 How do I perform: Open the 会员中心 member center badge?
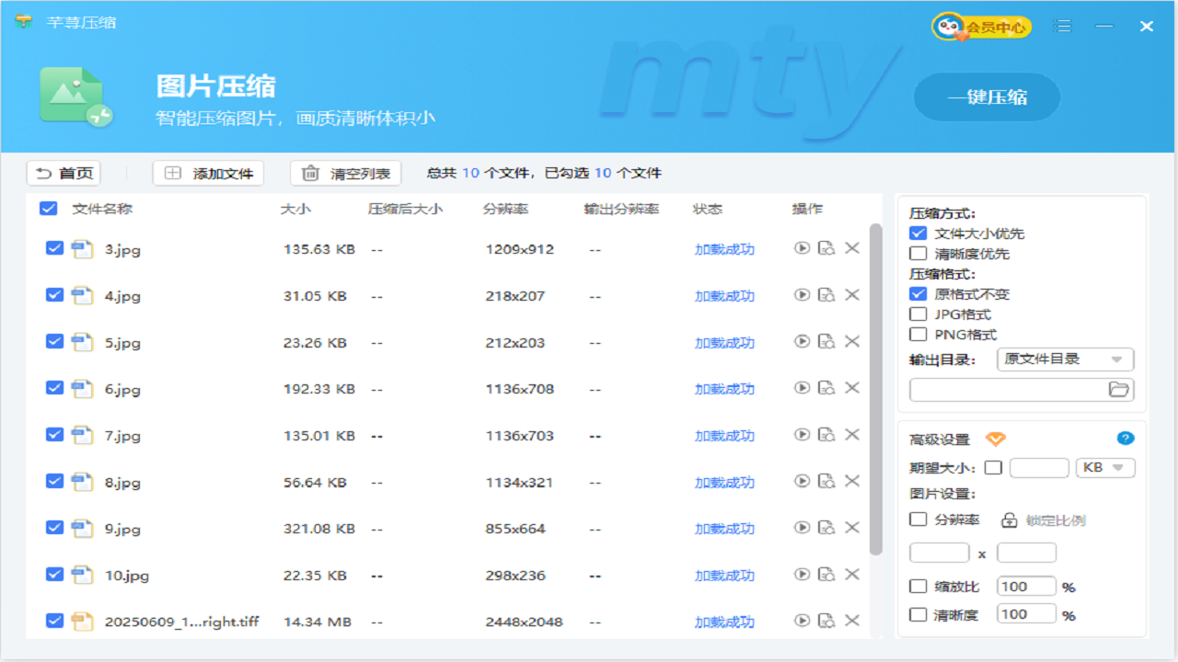(x=981, y=27)
